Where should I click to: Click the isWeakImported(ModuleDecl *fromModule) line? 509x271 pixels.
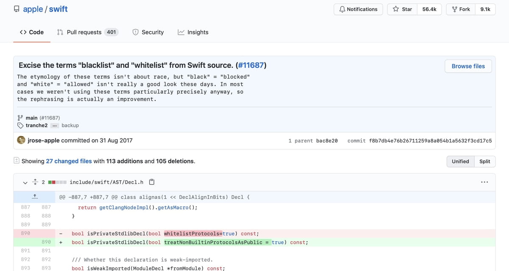pyautogui.click(x=148, y=268)
